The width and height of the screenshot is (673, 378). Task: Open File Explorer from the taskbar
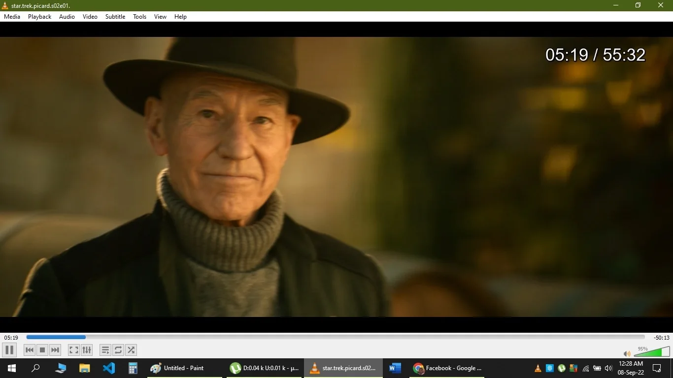[85, 368]
